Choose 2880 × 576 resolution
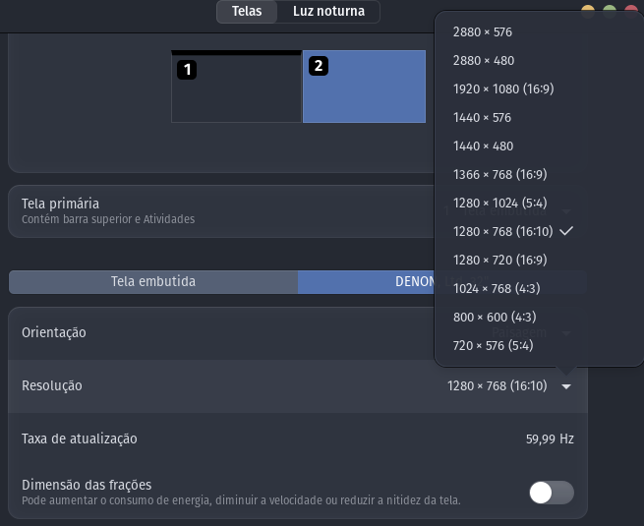Image resolution: width=644 pixels, height=526 pixels. tap(483, 32)
